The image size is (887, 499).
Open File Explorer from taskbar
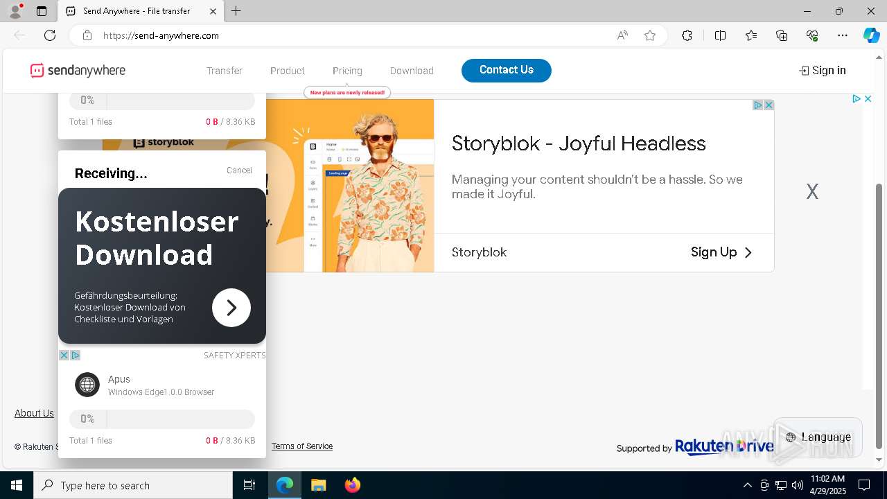318,485
